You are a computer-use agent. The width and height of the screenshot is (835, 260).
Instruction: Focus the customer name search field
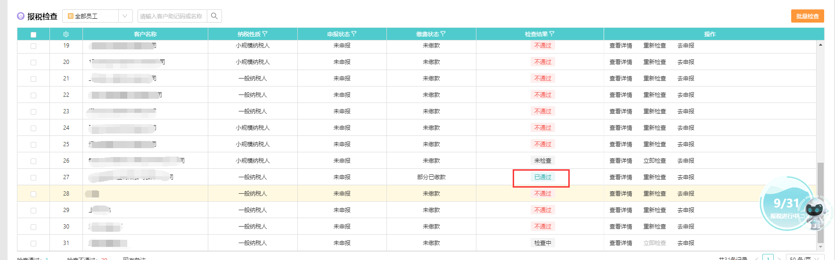[172, 16]
